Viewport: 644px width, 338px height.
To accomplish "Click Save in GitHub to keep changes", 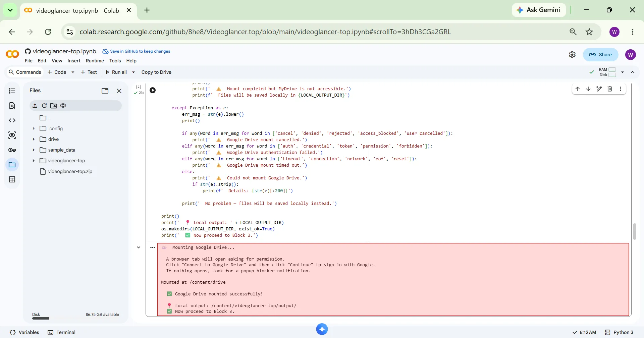I will coord(136,51).
